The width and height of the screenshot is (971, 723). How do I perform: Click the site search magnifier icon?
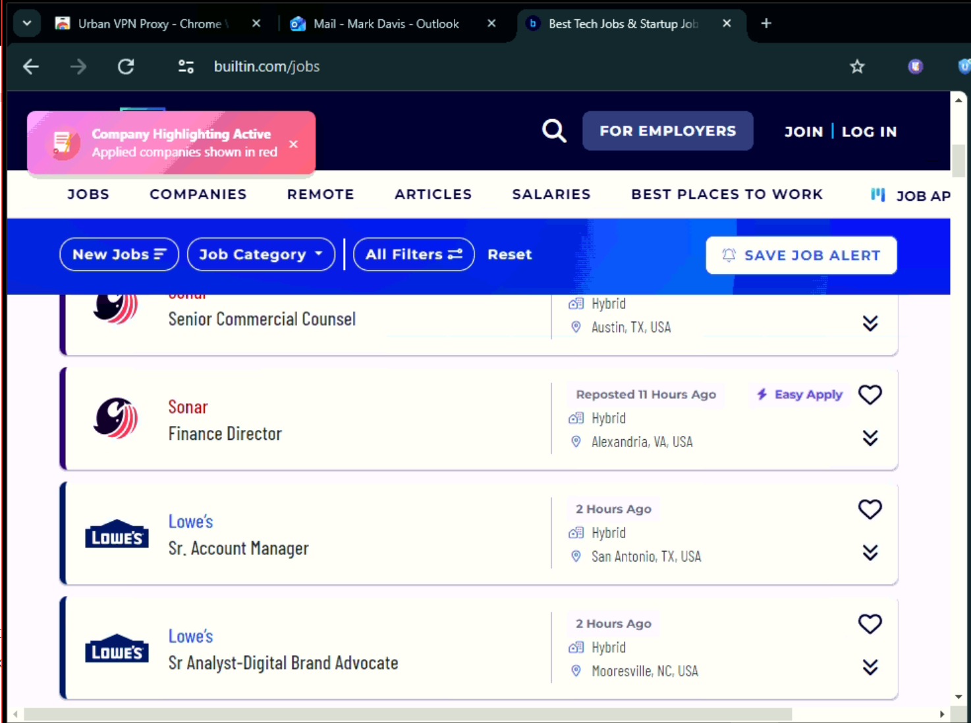pos(553,131)
